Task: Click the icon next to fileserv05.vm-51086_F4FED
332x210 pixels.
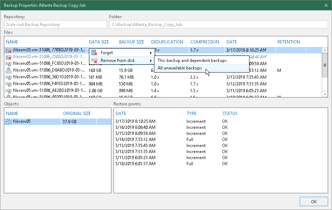Action: [x=9, y=84]
